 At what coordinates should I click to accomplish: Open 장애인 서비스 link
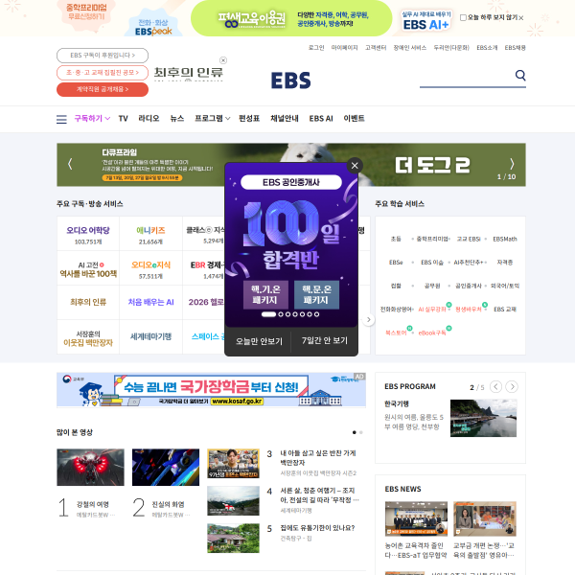[409, 48]
